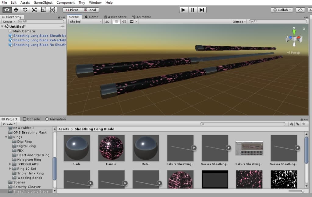The height and width of the screenshot is (197, 312).
Task: Select the Handle material thumbnail
Action: pos(111,148)
